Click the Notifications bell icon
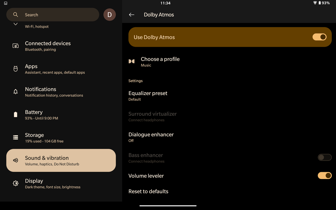The width and height of the screenshot is (336, 210). pyautogui.click(x=15, y=92)
